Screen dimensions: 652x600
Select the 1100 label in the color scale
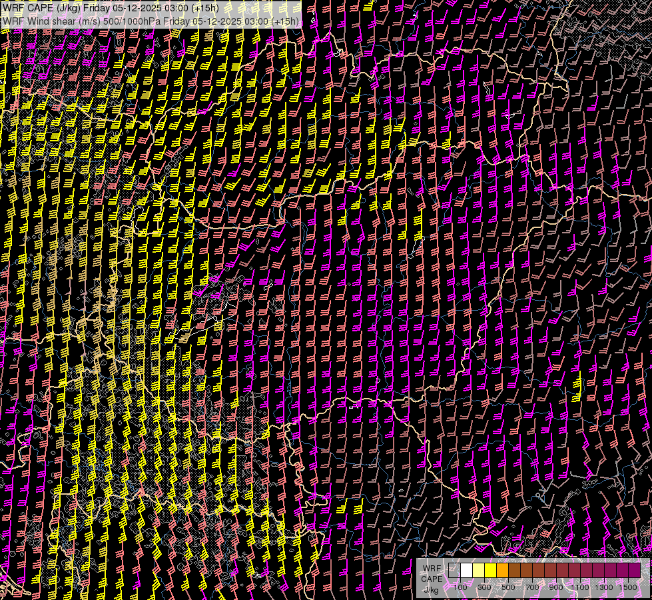click(x=580, y=587)
